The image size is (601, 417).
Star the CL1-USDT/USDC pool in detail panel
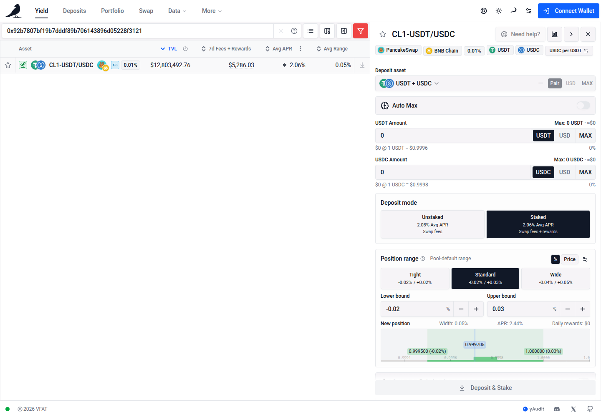click(383, 34)
